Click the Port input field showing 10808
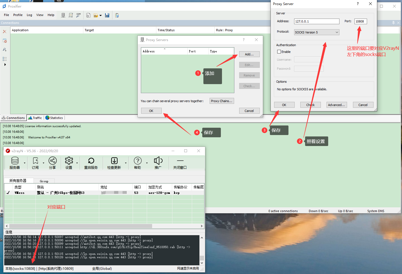 click(360, 21)
